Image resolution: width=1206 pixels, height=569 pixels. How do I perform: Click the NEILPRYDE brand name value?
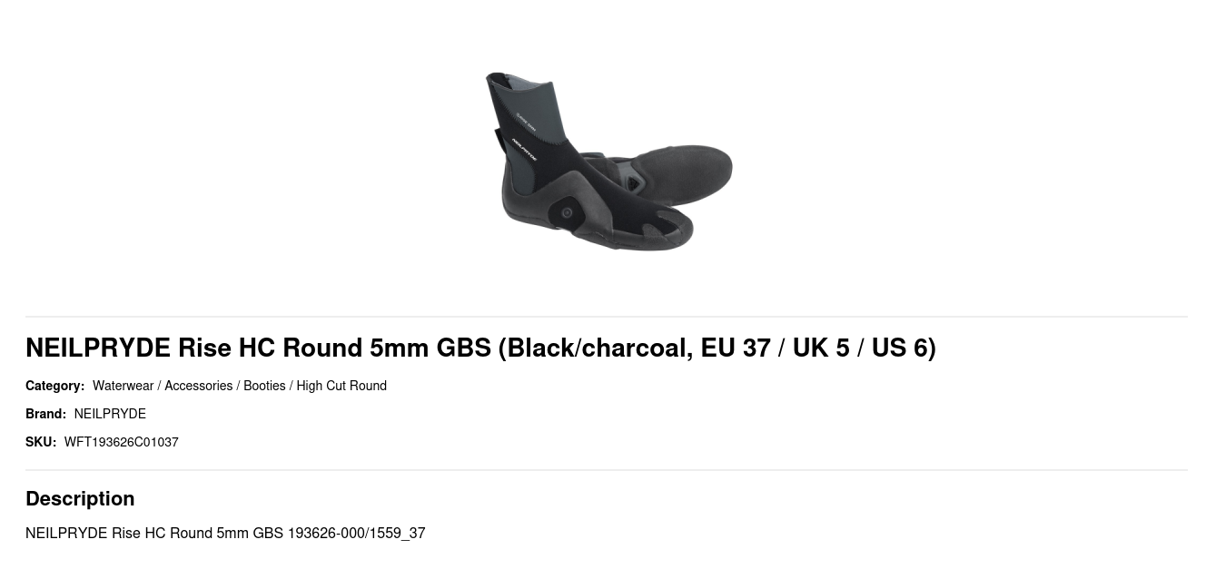point(110,414)
